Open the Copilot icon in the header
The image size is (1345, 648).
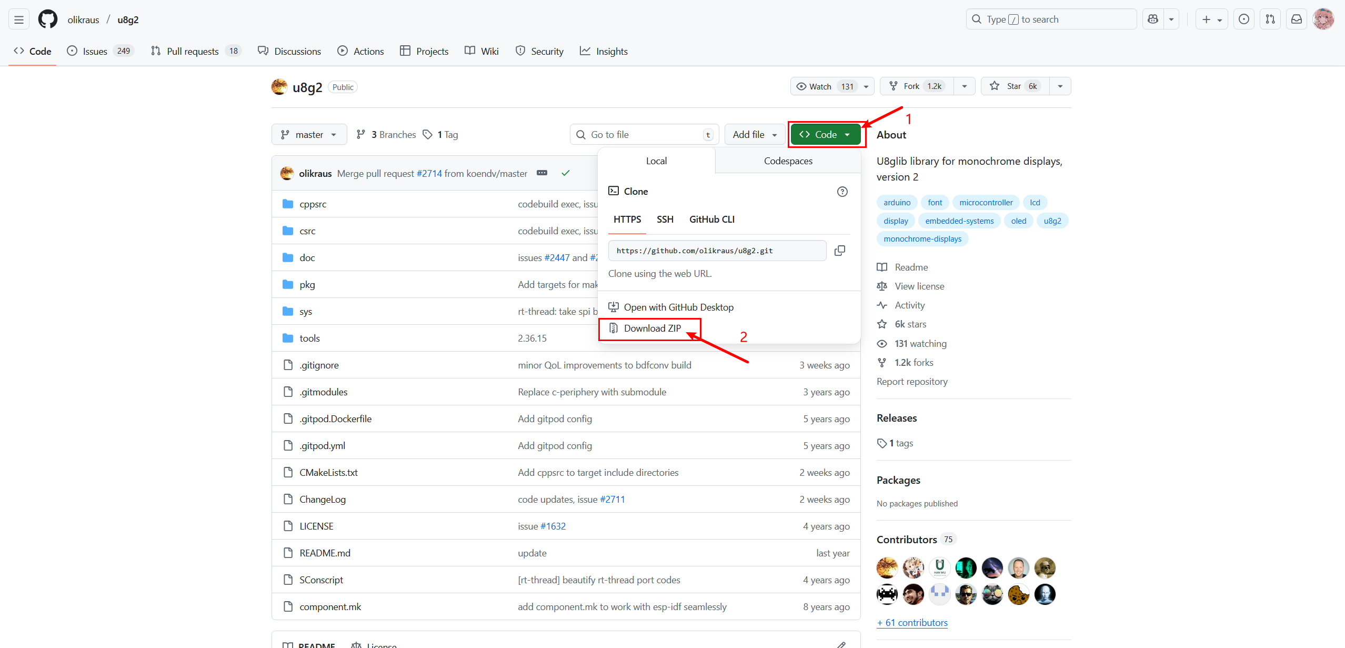(1153, 19)
